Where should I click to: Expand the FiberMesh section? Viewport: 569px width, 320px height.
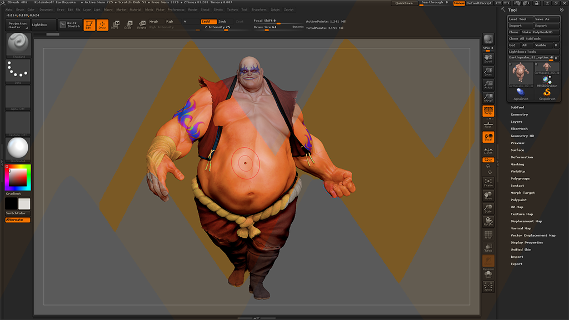(519, 129)
